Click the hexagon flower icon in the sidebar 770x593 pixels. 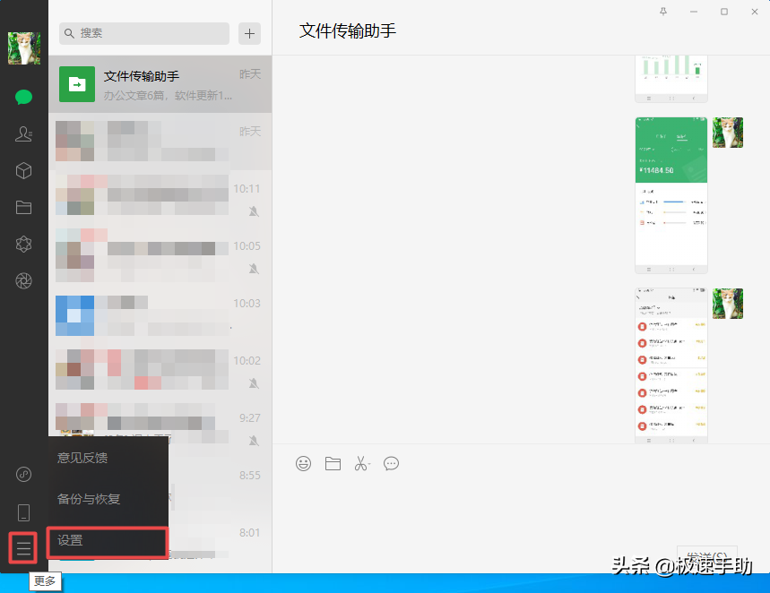23,245
